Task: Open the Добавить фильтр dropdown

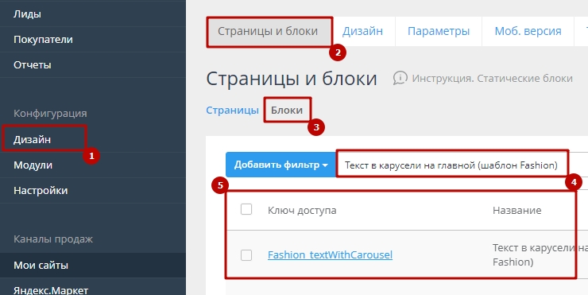Action: point(280,165)
